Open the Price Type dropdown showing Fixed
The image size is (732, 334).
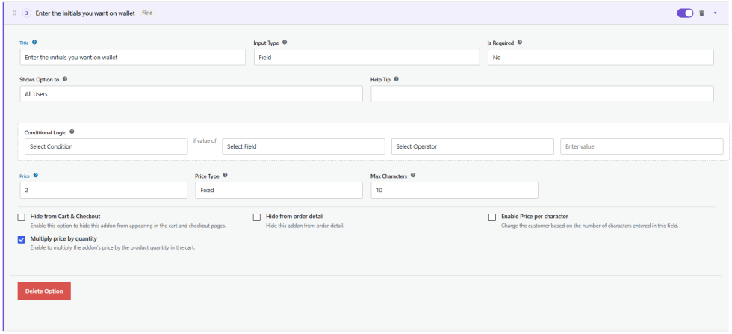(279, 190)
